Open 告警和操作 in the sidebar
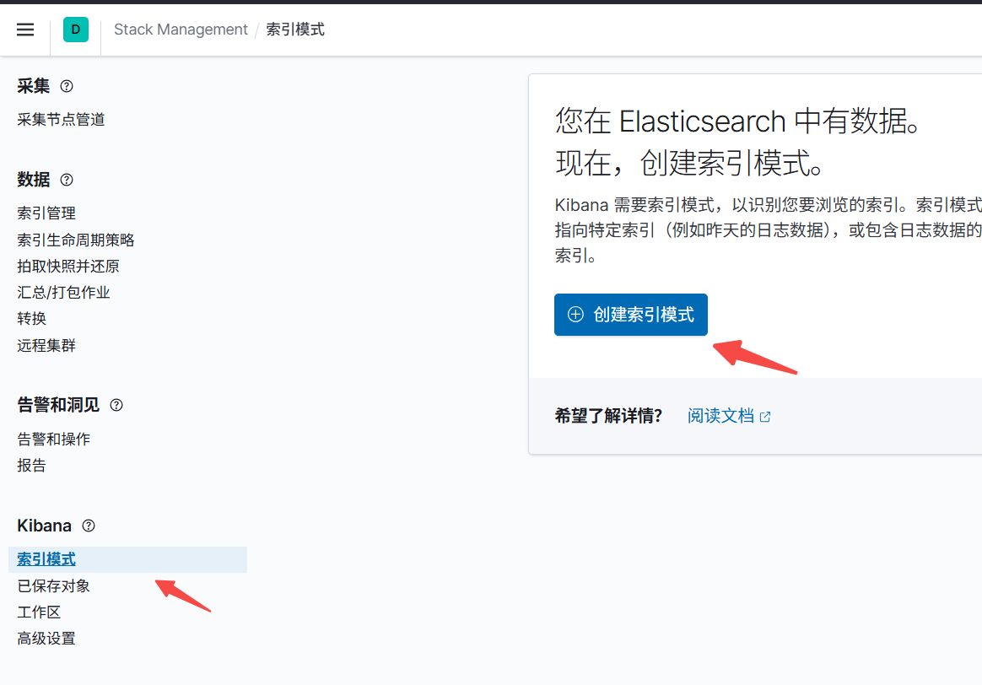 54,440
